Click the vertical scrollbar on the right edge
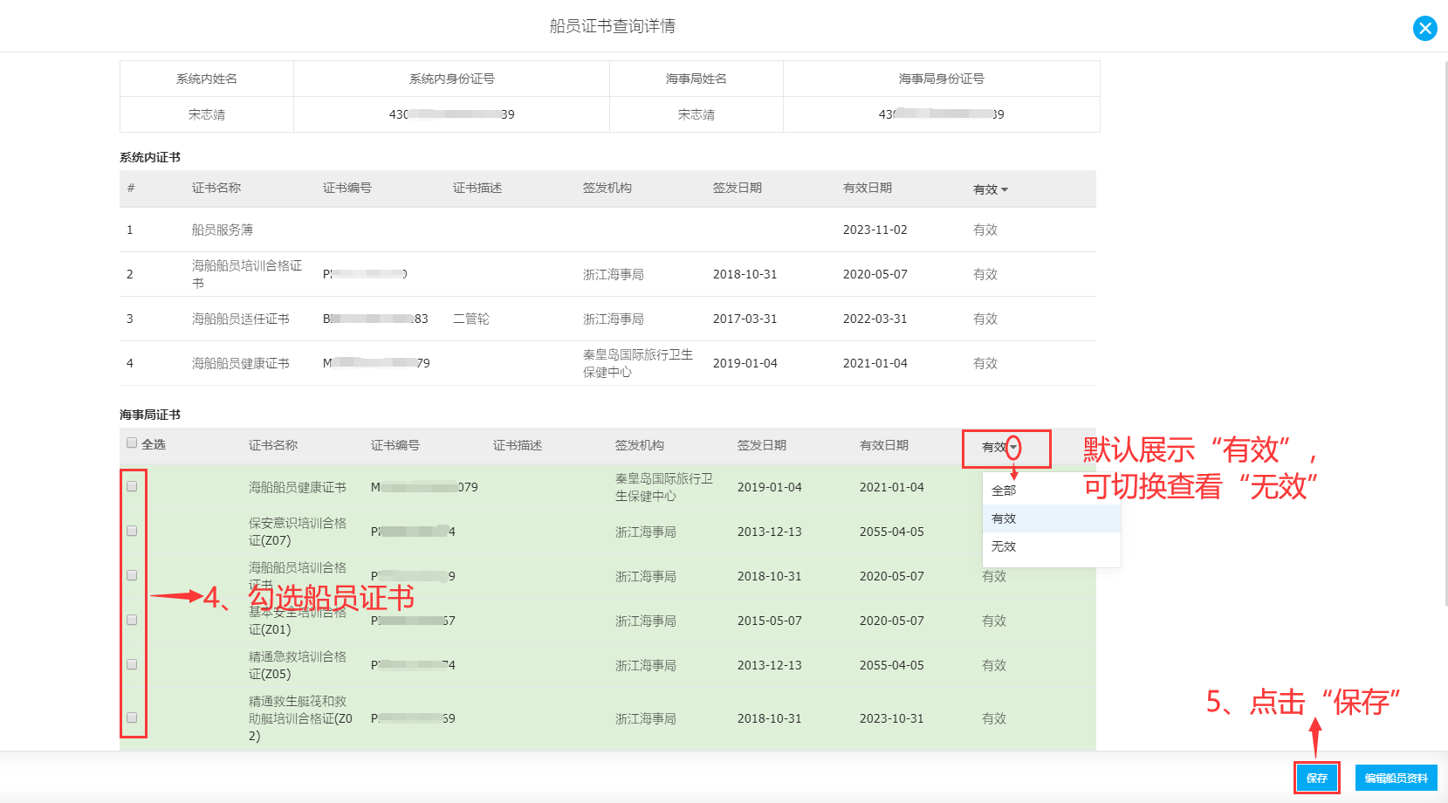This screenshot has width=1448, height=803. pos(1445,332)
